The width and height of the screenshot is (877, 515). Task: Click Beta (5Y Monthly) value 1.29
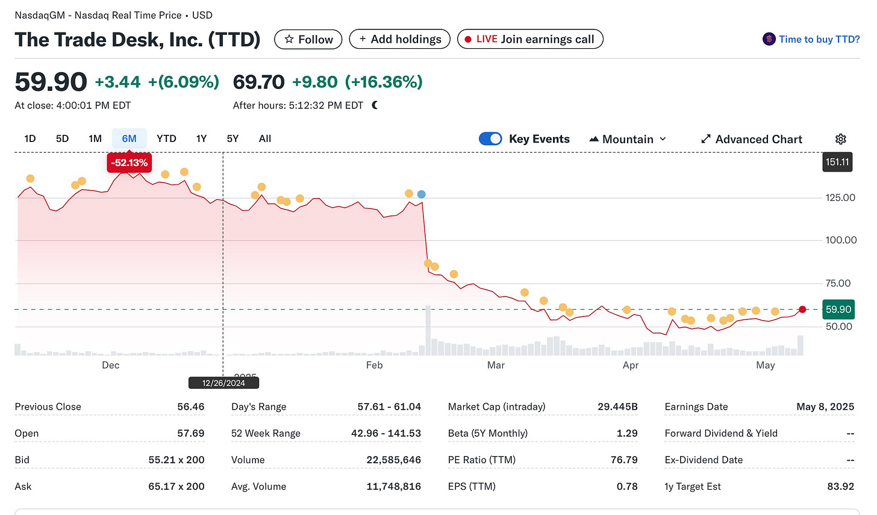point(627,433)
